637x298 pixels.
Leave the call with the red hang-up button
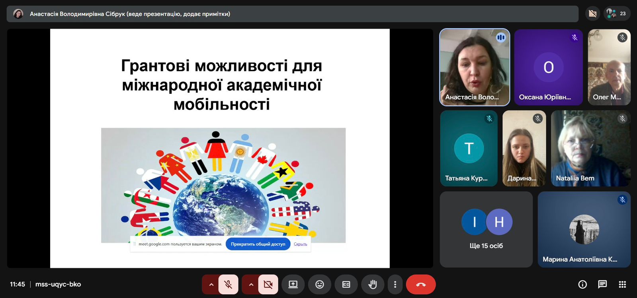click(x=421, y=284)
